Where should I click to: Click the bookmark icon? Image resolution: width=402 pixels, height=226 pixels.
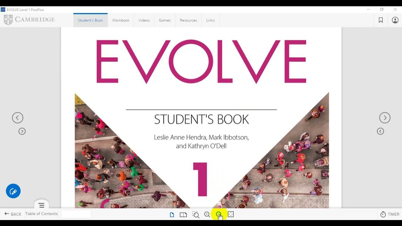point(381,20)
